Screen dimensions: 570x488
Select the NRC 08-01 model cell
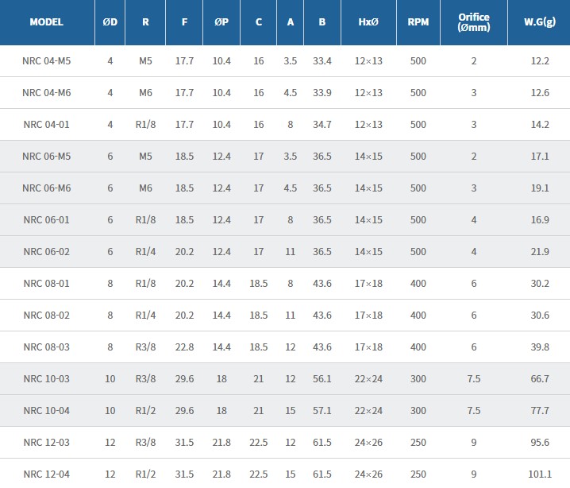pyautogui.click(x=47, y=284)
